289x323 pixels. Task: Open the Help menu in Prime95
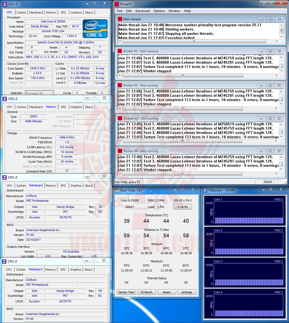point(187,11)
